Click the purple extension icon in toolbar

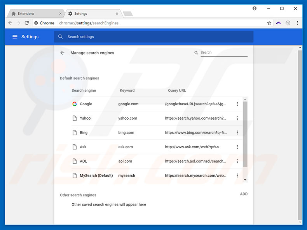click(x=279, y=23)
